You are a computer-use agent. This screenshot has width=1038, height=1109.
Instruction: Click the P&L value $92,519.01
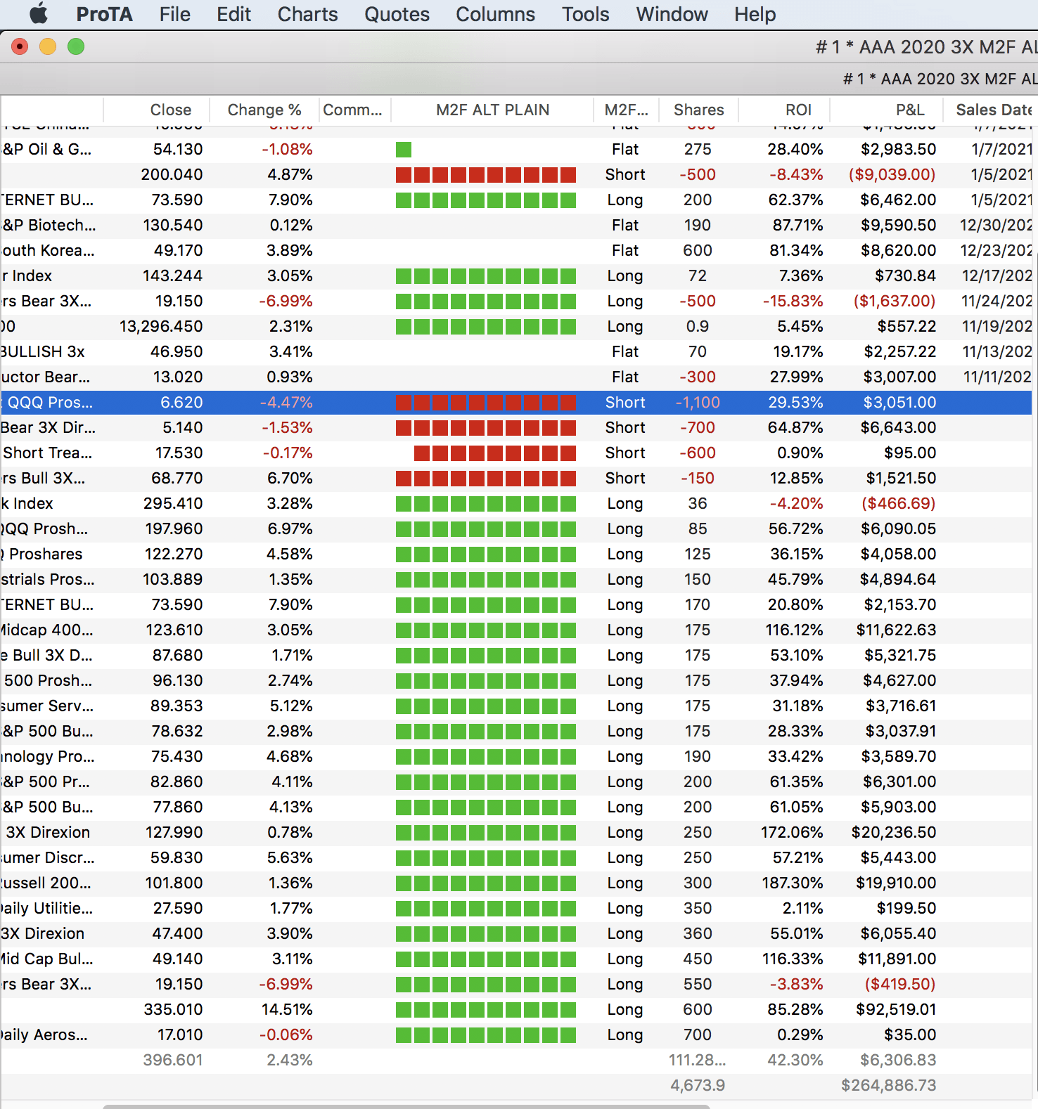(x=896, y=1010)
